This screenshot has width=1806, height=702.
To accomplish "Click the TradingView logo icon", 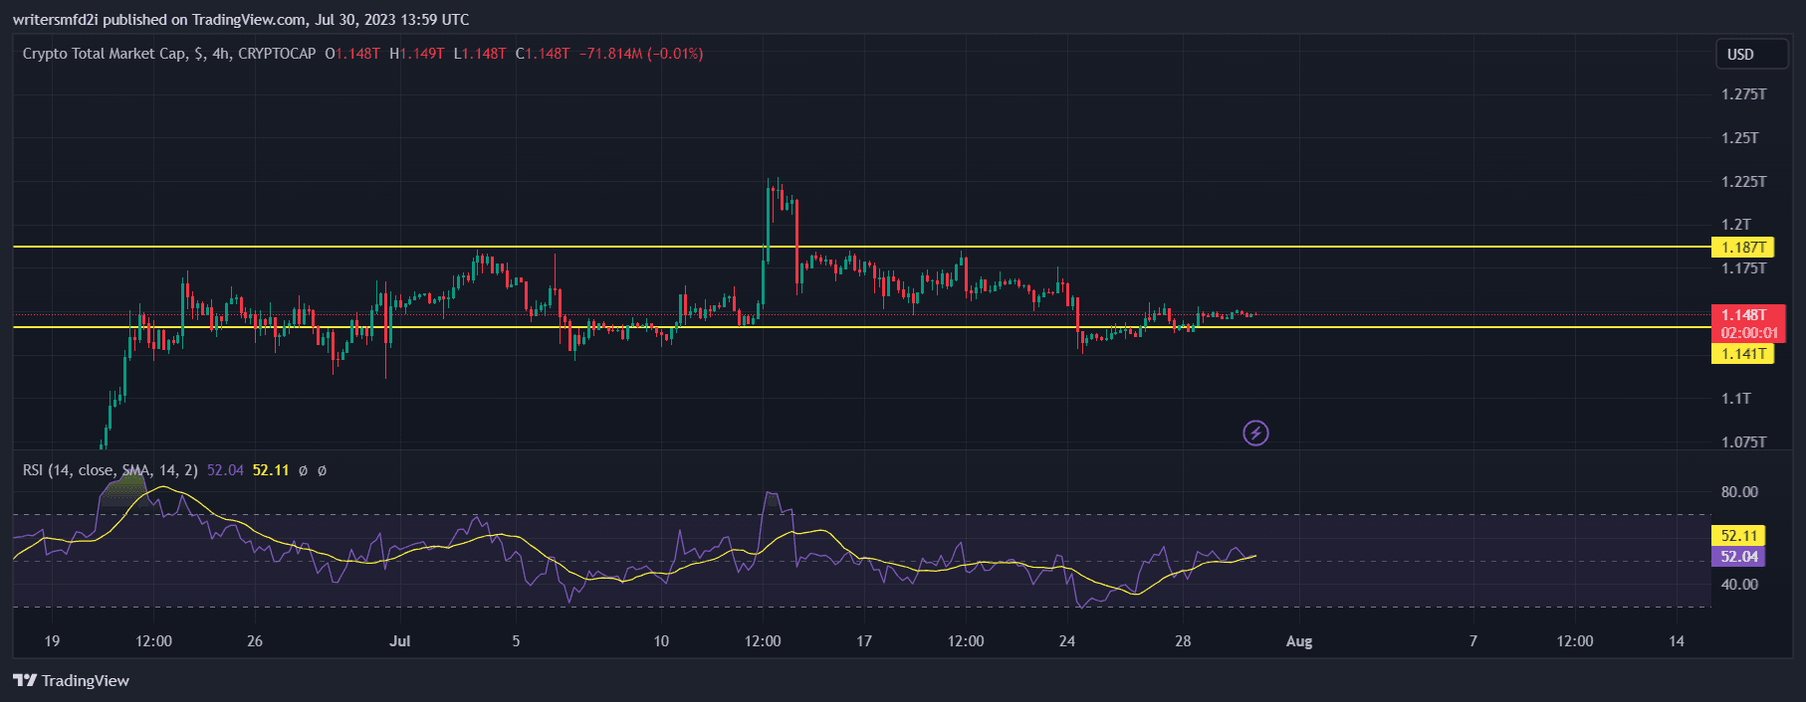I will [x=25, y=680].
